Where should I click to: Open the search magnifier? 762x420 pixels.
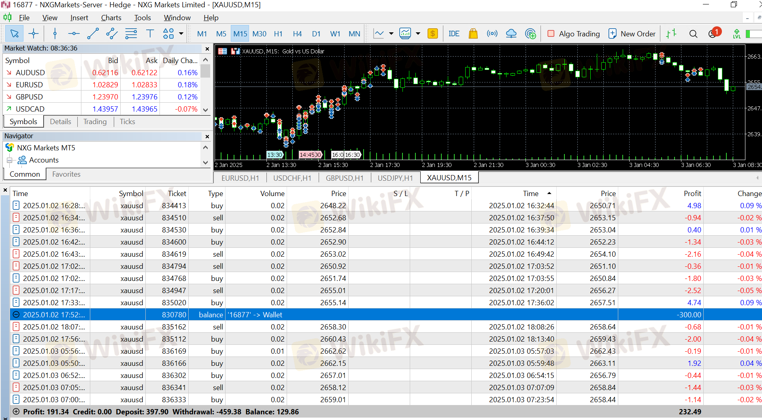(693, 34)
